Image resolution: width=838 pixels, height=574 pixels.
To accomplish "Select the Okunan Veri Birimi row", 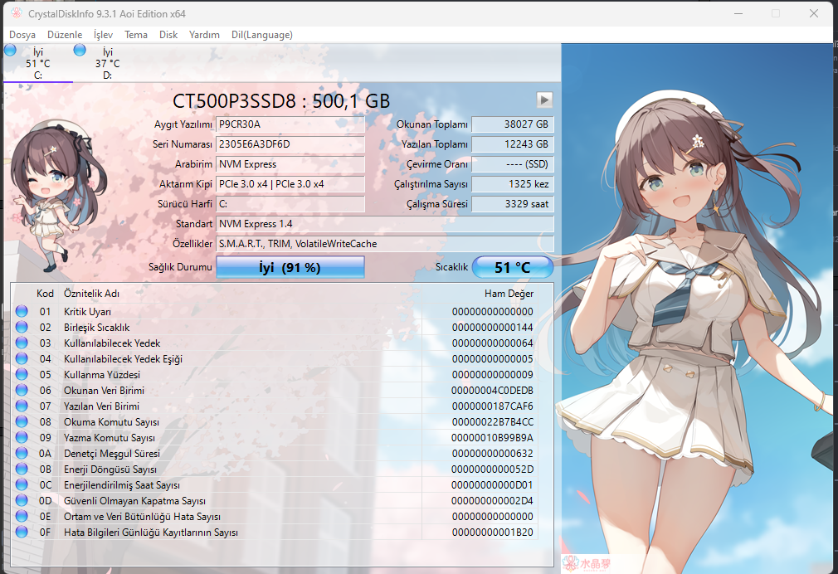I will [275, 390].
